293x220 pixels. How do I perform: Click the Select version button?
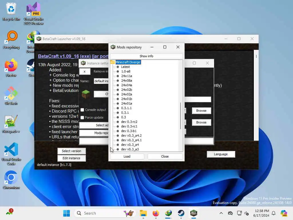[71, 151]
